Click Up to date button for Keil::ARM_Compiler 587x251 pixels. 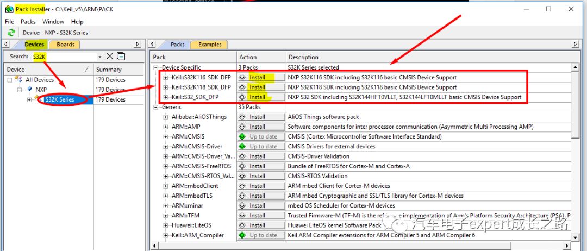point(261,235)
